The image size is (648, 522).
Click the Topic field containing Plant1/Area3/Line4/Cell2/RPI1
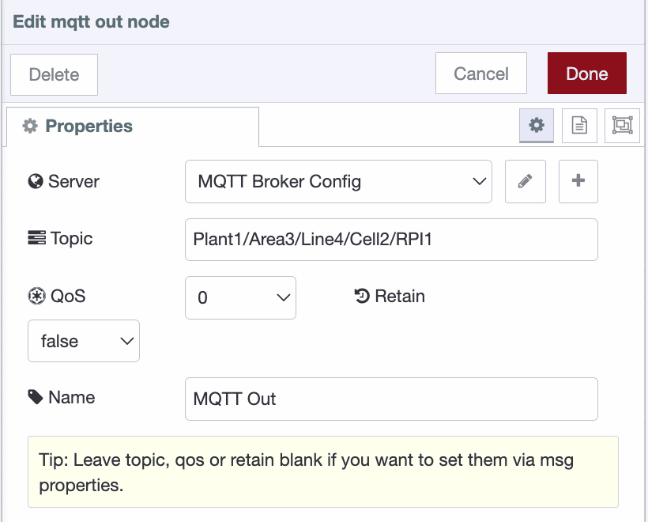tap(390, 239)
